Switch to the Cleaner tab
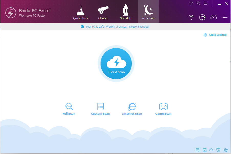Screen dimensions: 231x154 tap(103, 13)
